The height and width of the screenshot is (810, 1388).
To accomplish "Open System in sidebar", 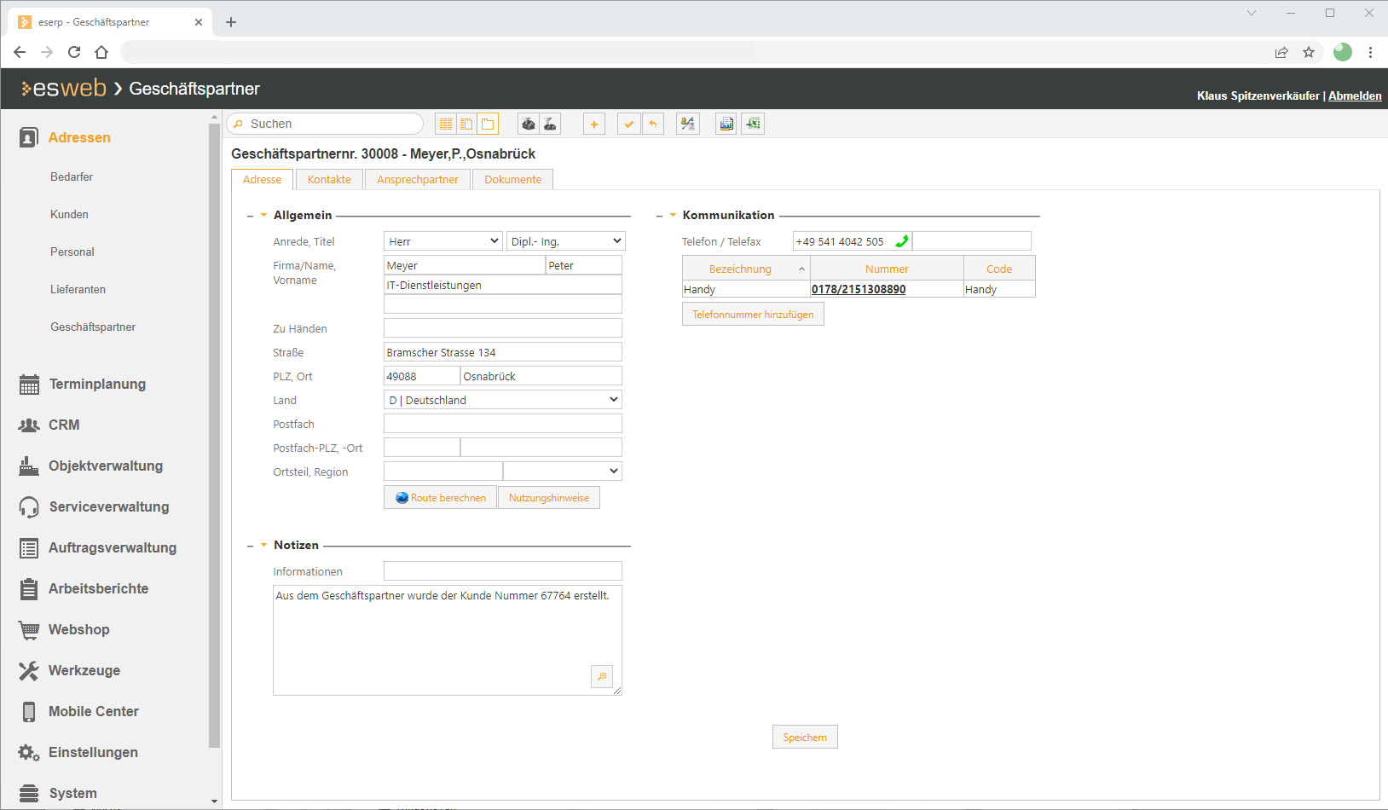I will click(72, 793).
